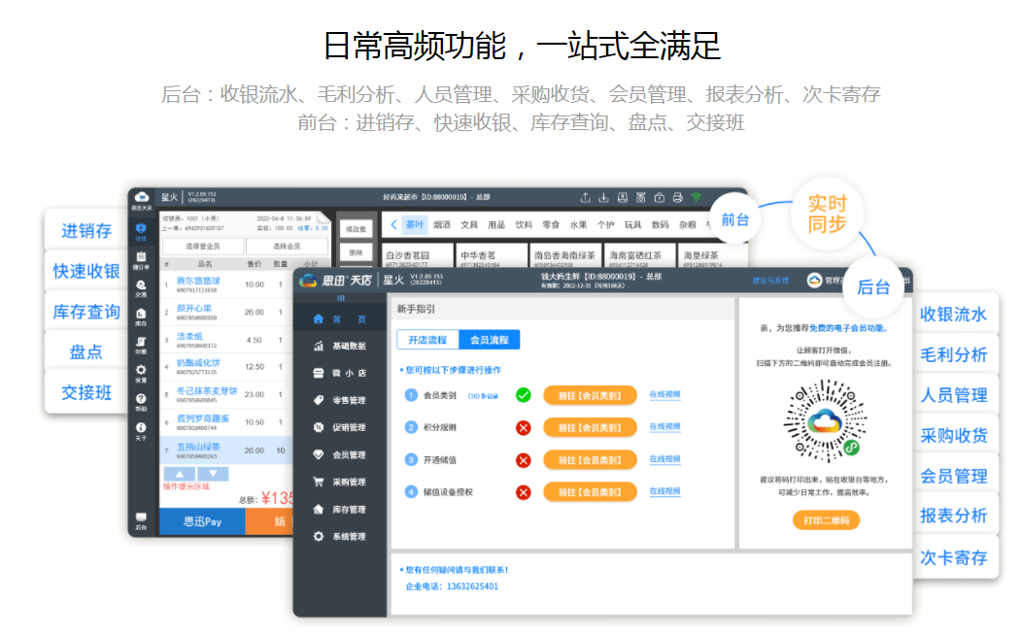Toggle the green check on 会员类别 step
This screenshot has width=1023, height=633.
(x=524, y=394)
